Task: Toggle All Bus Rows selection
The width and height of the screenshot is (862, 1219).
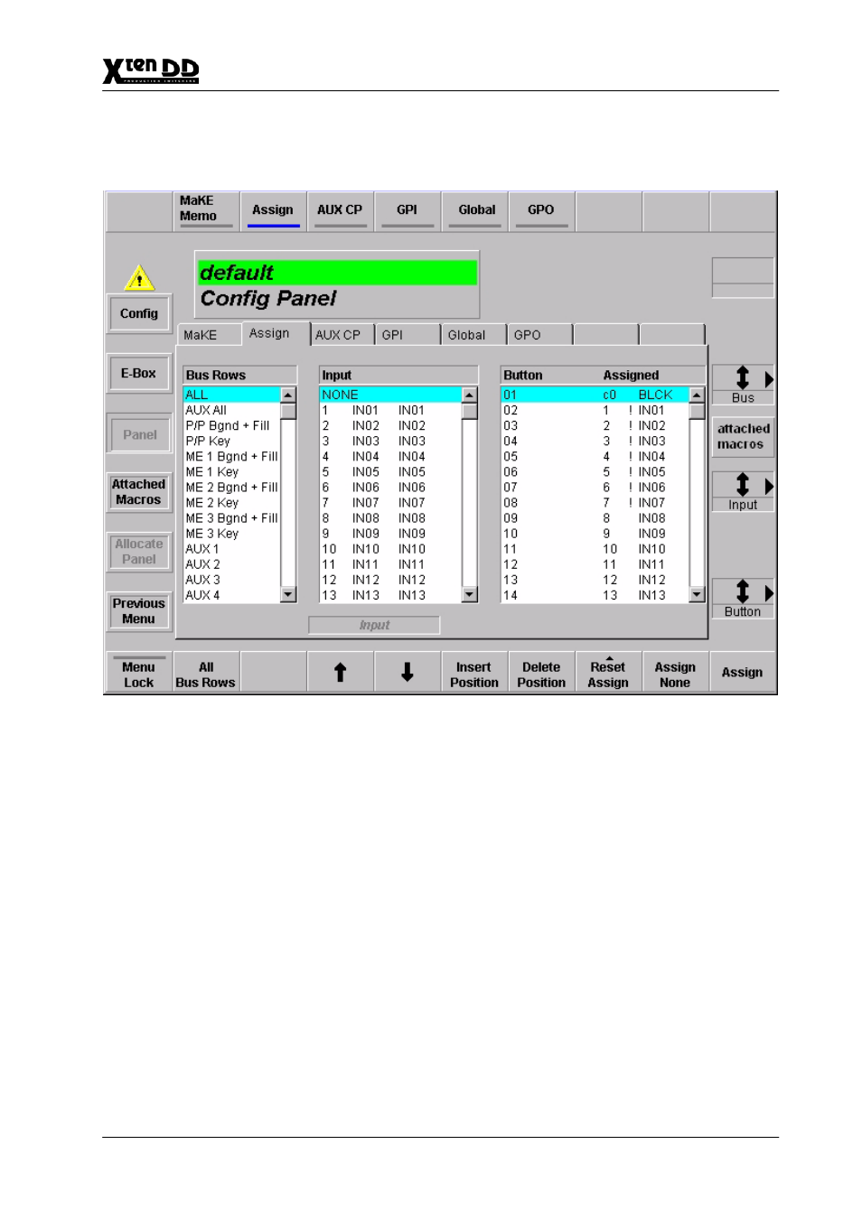Action: pos(205,675)
